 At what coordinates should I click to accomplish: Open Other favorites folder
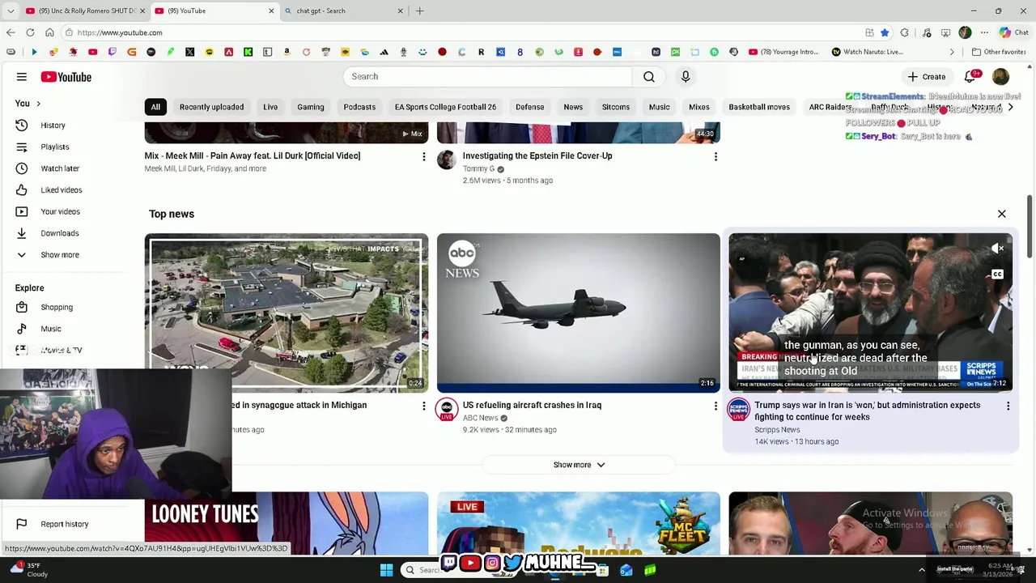pos(999,52)
